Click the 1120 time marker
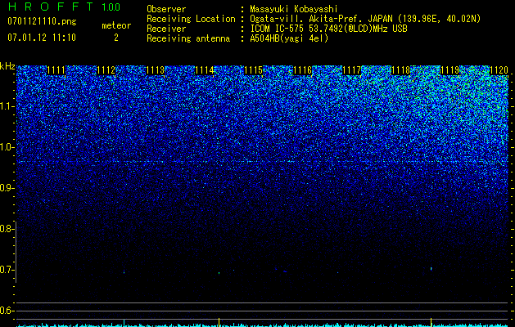This screenshot has height=327, width=515. pos(499,70)
